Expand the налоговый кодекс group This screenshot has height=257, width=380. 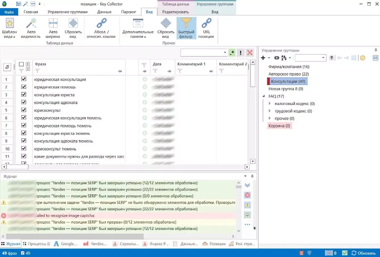tap(269, 103)
